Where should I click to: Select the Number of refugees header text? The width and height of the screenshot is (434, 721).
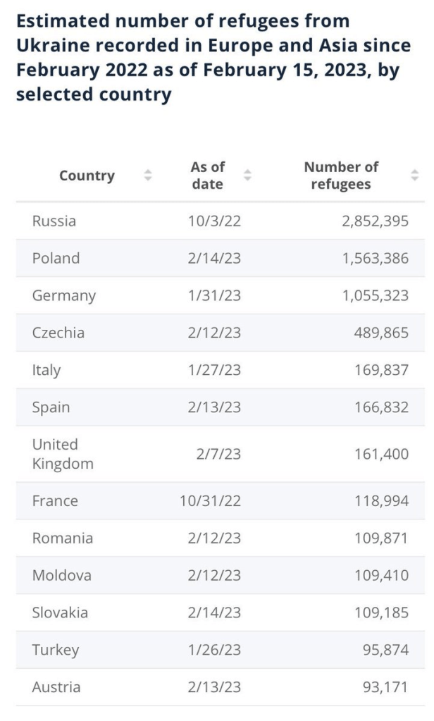[x=341, y=175]
